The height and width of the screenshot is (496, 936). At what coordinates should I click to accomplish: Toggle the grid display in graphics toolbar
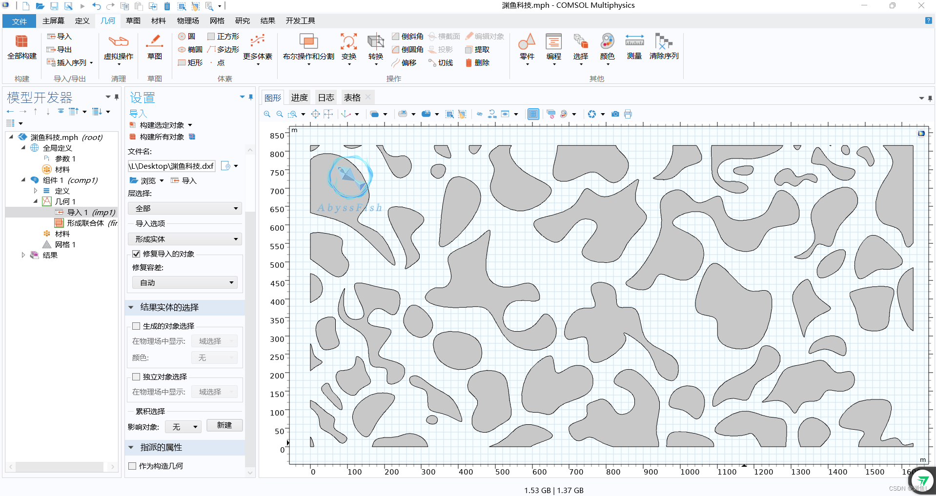pyautogui.click(x=533, y=114)
